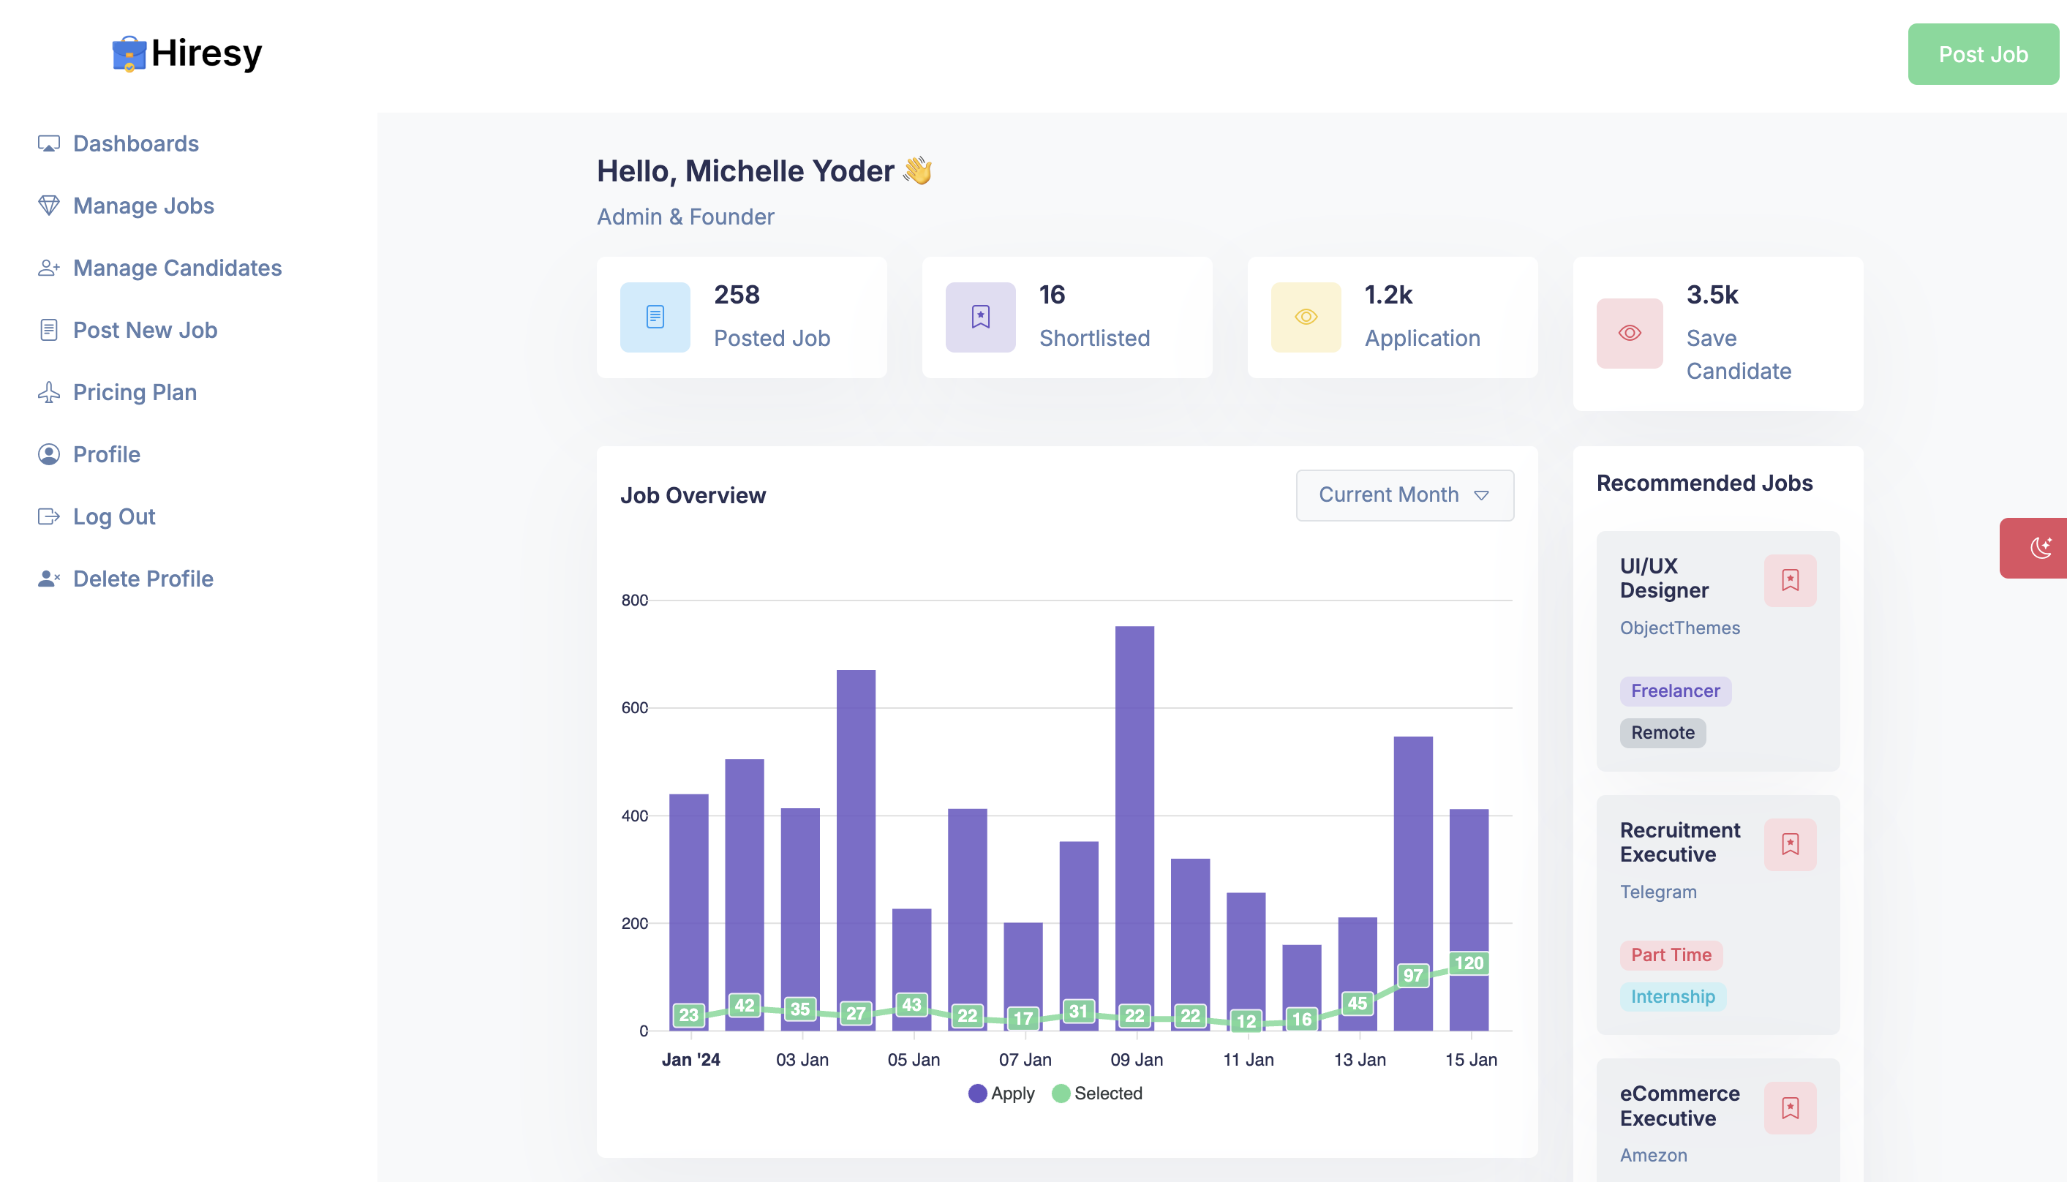
Task: Click the Internship tag
Action: coord(1673,997)
